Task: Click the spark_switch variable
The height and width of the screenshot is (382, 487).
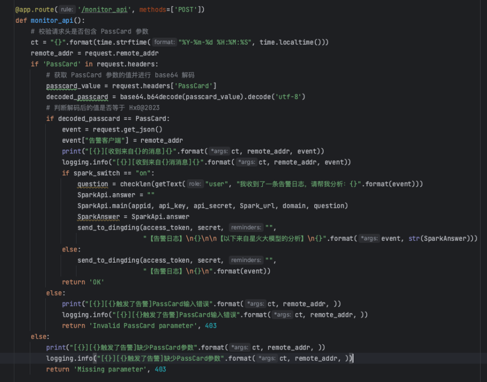Action: pyautogui.click(x=97, y=173)
